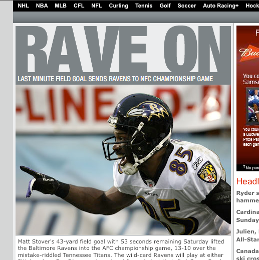Open the NHL section

[23, 6]
